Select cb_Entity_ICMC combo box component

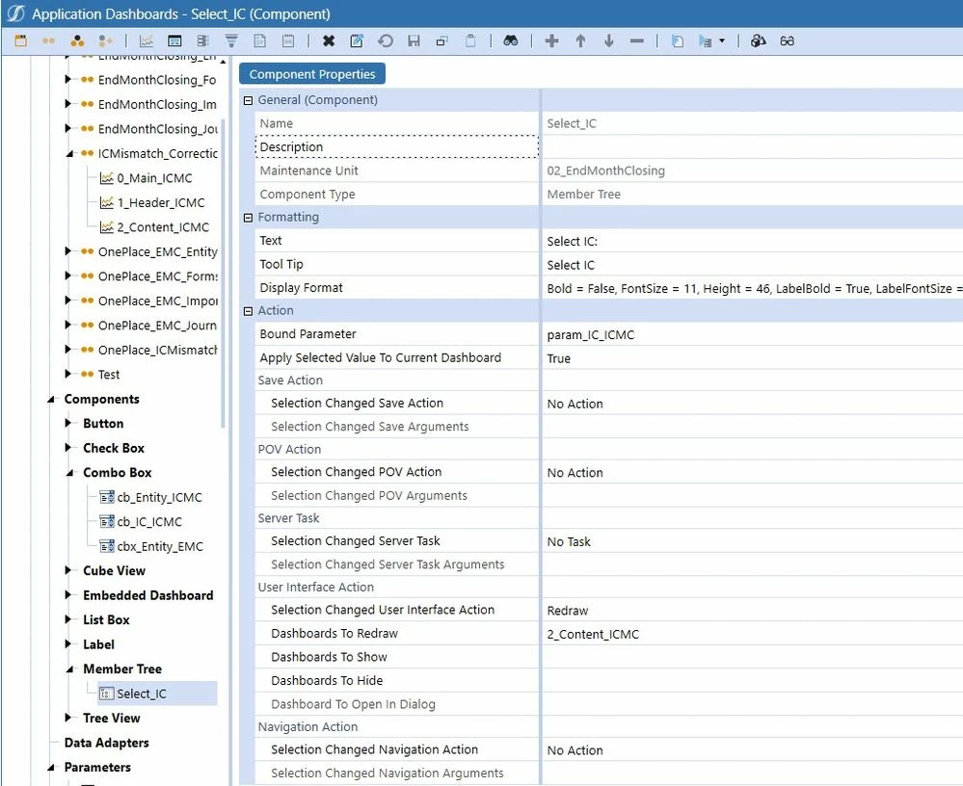point(158,497)
